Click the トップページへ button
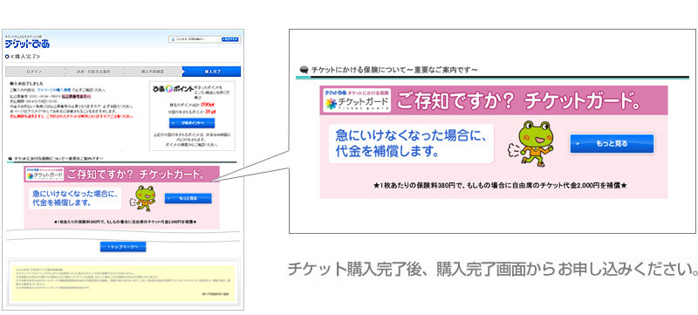The height and width of the screenshot is (315, 698). pyautogui.click(x=123, y=247)
